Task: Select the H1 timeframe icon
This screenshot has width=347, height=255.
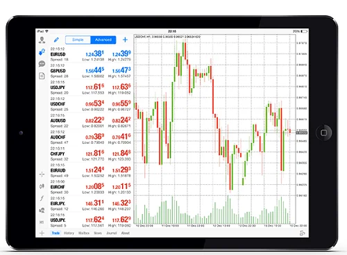Action: click(42, 222)
